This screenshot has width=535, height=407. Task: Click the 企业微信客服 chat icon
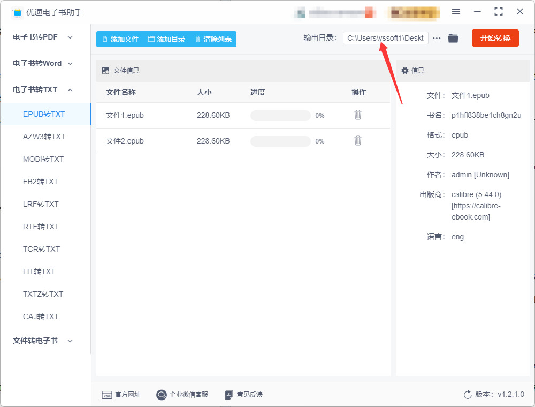point(162,395)
